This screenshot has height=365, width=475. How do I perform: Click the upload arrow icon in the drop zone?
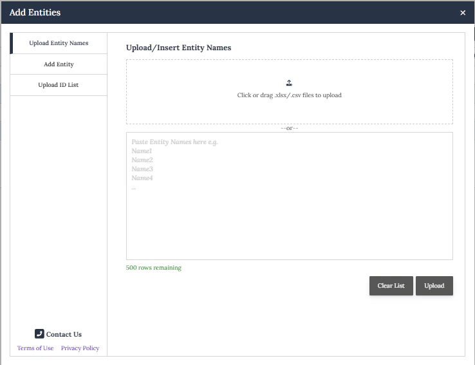[x=289, y=82]
